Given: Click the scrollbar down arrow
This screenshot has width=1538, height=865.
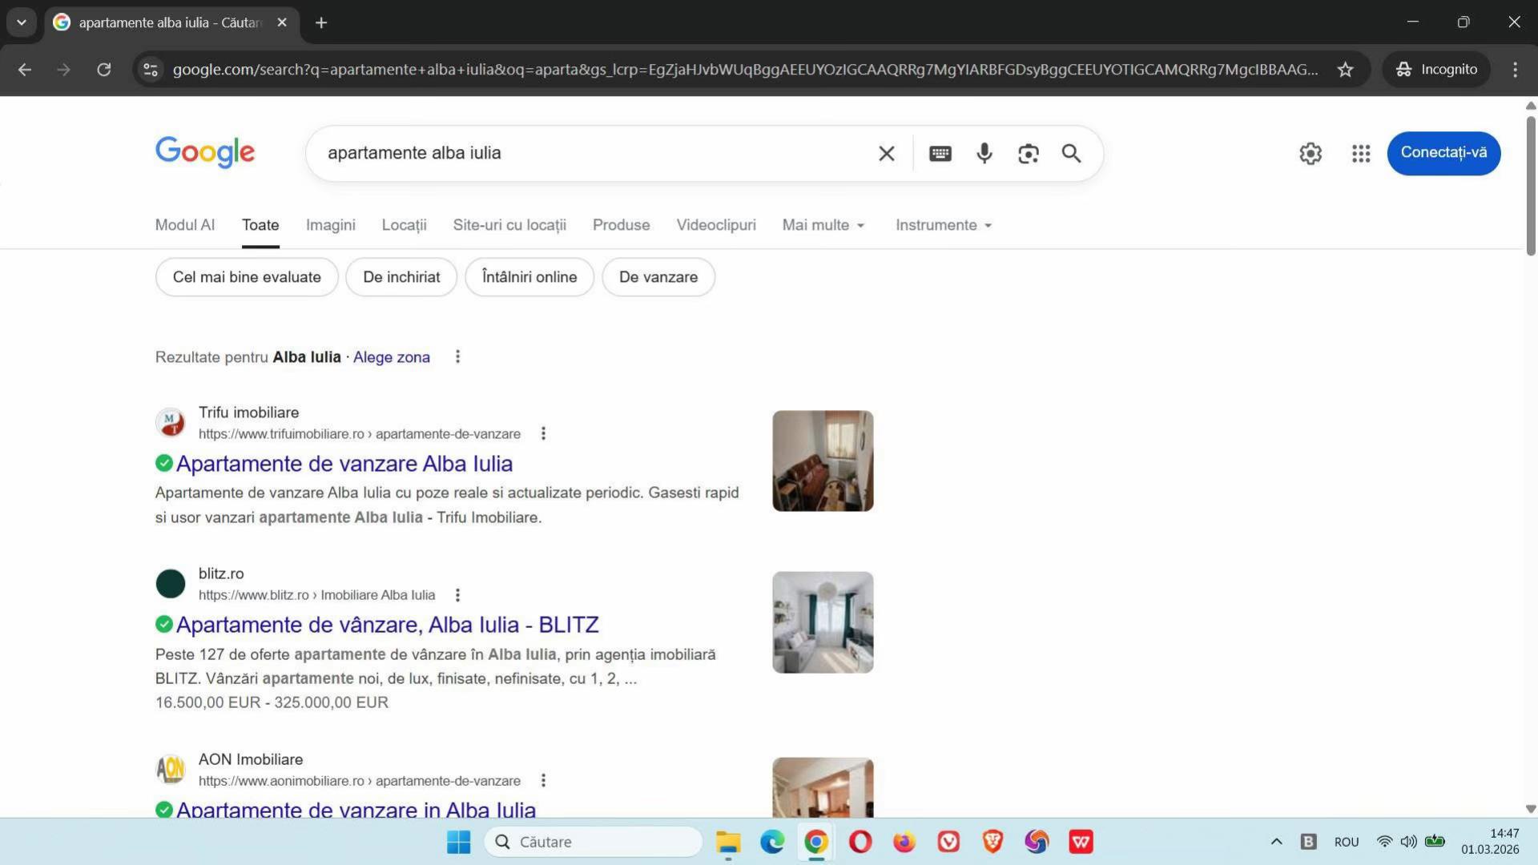Looking at the screenshot, I should (1531, 809).
